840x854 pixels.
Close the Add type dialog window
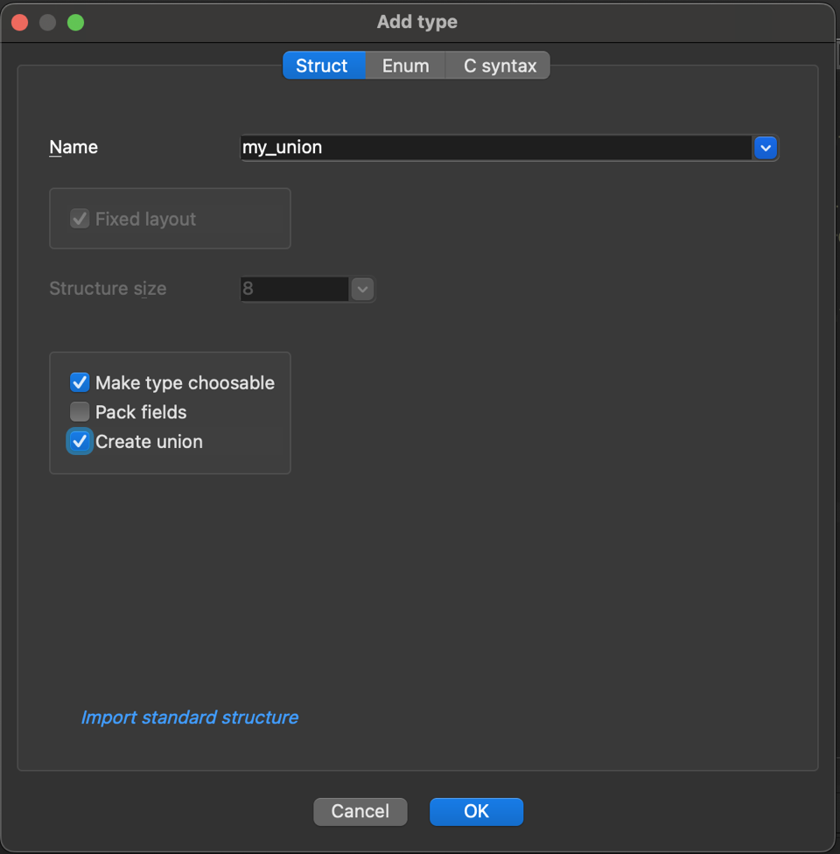(19, 23)
